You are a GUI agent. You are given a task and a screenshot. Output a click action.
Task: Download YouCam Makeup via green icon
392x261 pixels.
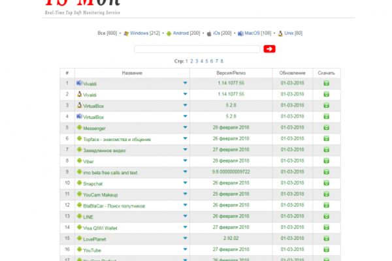[x=326, y=194]
